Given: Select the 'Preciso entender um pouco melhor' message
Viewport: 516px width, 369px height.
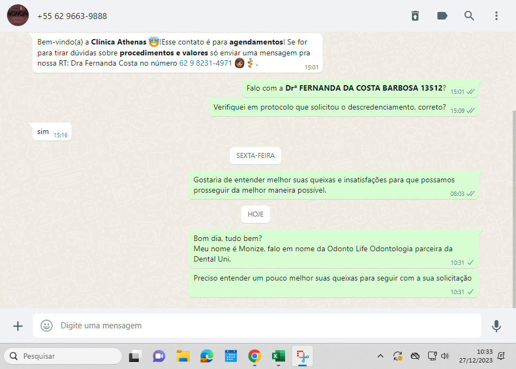Looking at the screenshot, I should coord(333,284).
